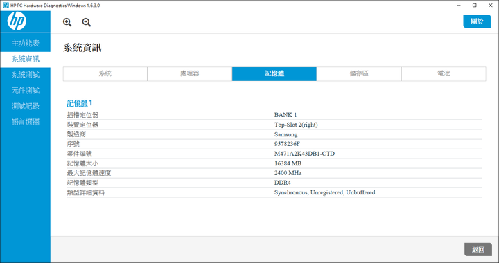Click the BANK 1 value
The width and height of the screenshot is (499, 263).
point(286,115)
